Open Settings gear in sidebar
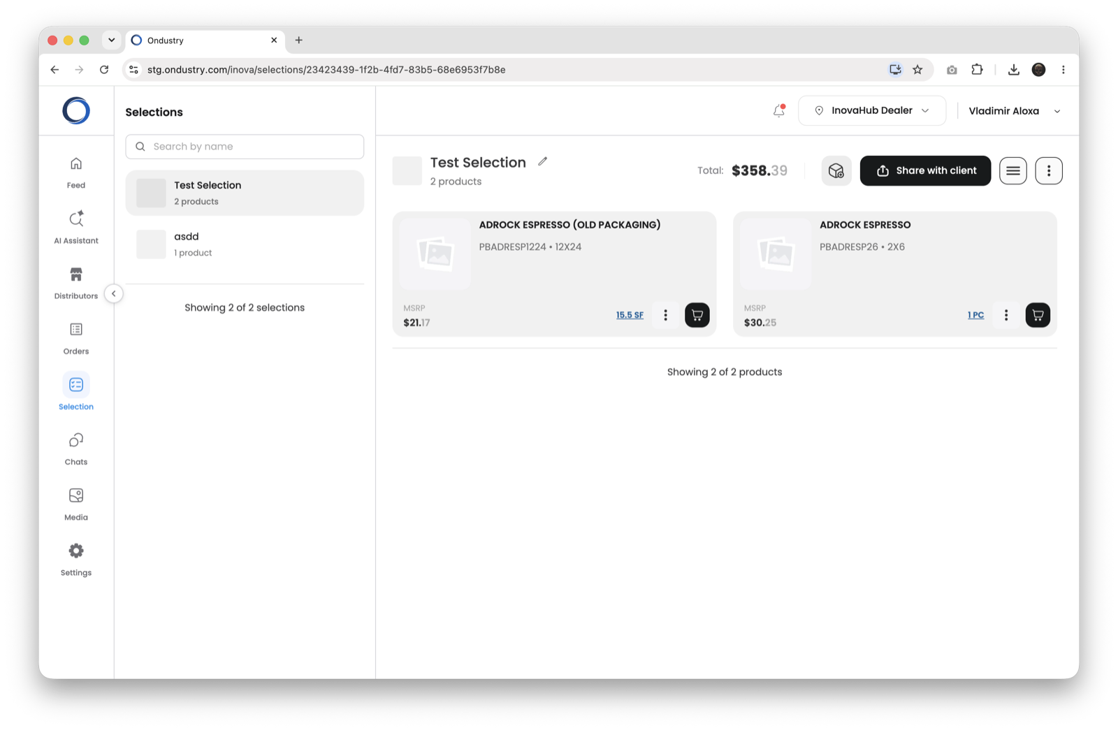 [76, 560]
